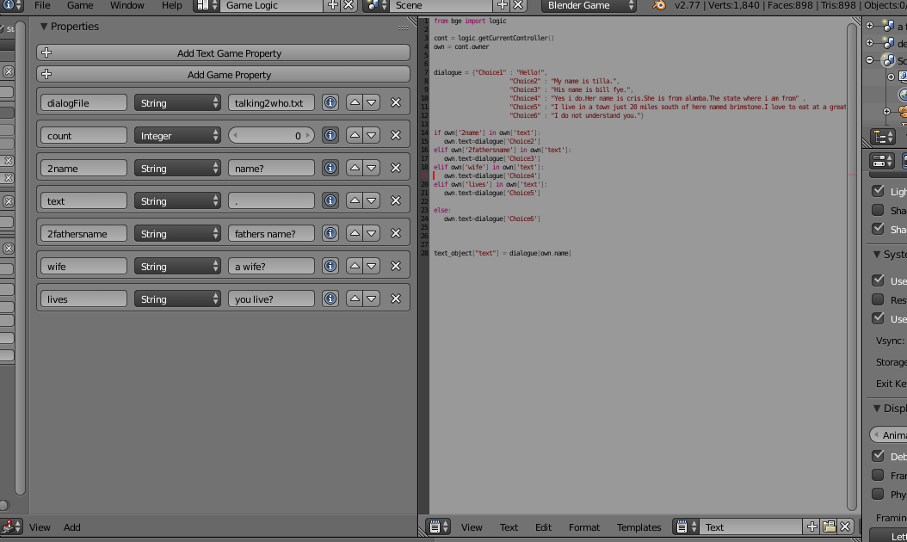The height and width of the screenshot is (542, 907).
Task: Open the Help menu
Action: click(x=171, y=5)
